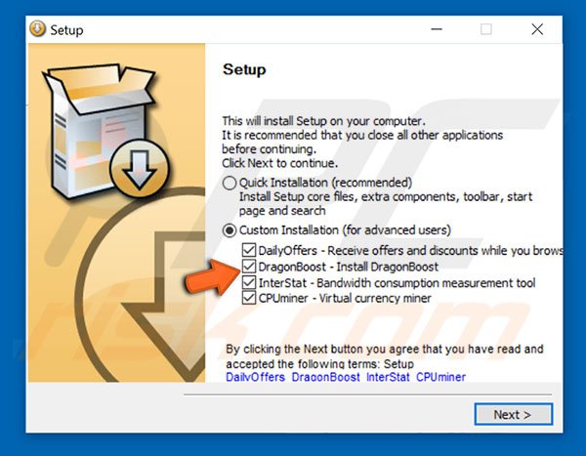This screenshot has height=456, width=586.
Task: Click the installer box illustration
Action: pyautogui.click(x=105, y=131)
